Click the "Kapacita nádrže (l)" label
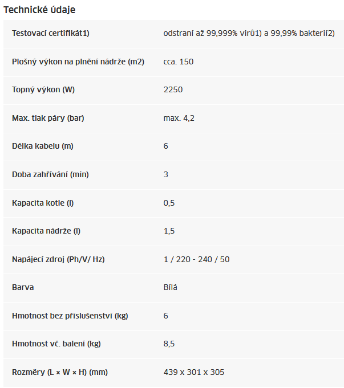The height and width of the screenshot is (388, 344). click(x=46, y=231)
